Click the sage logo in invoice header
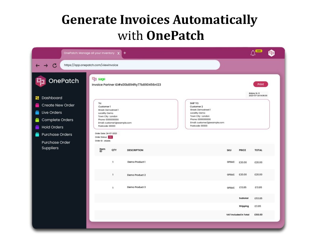319x239 pixels. click(102, 79)
